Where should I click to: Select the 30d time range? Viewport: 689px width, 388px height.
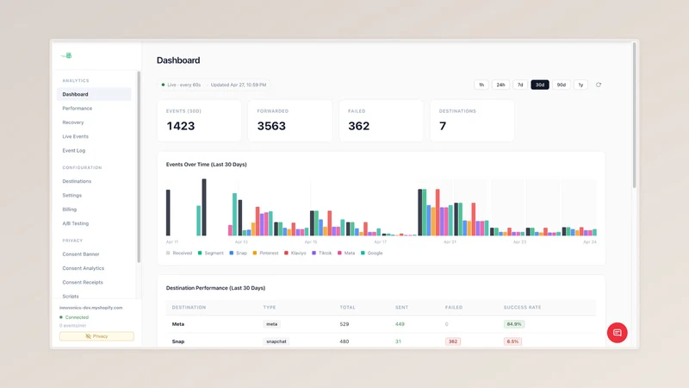[540, 84]
